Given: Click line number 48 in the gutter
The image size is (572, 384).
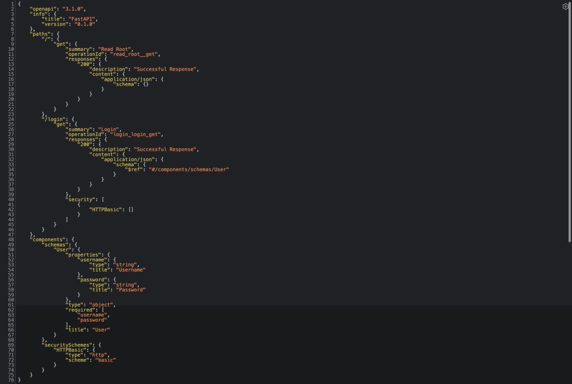Looking at the screenshot, I should (11, 240).
